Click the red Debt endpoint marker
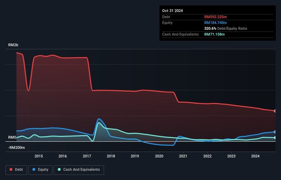281x180 pixels. [275, 111]
